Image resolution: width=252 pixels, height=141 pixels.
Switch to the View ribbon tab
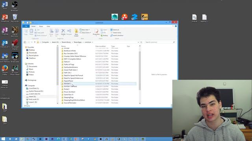pos(48,26)
